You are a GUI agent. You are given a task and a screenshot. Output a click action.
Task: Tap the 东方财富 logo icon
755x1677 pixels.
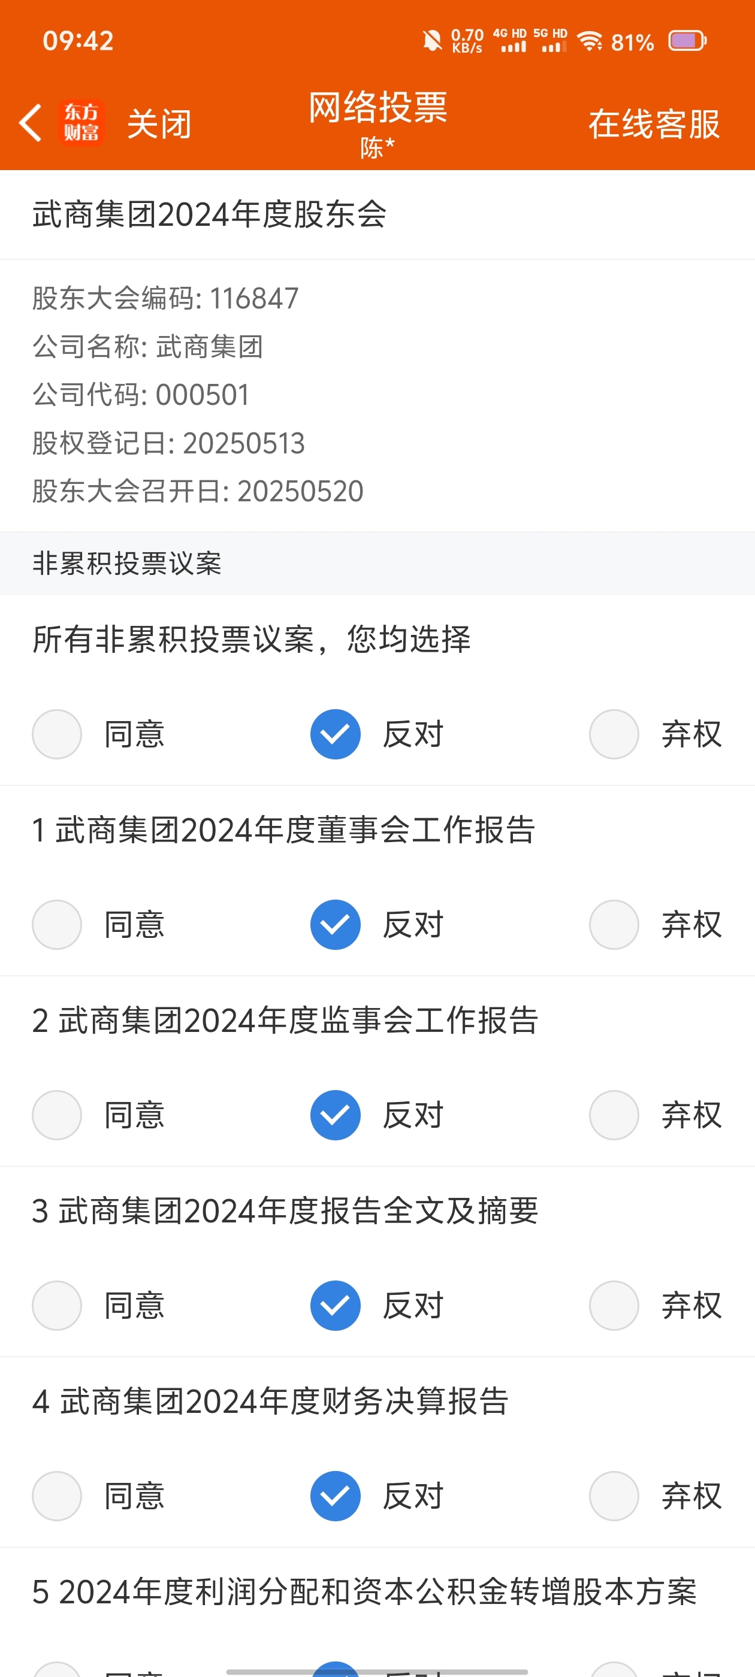[81, 122]
